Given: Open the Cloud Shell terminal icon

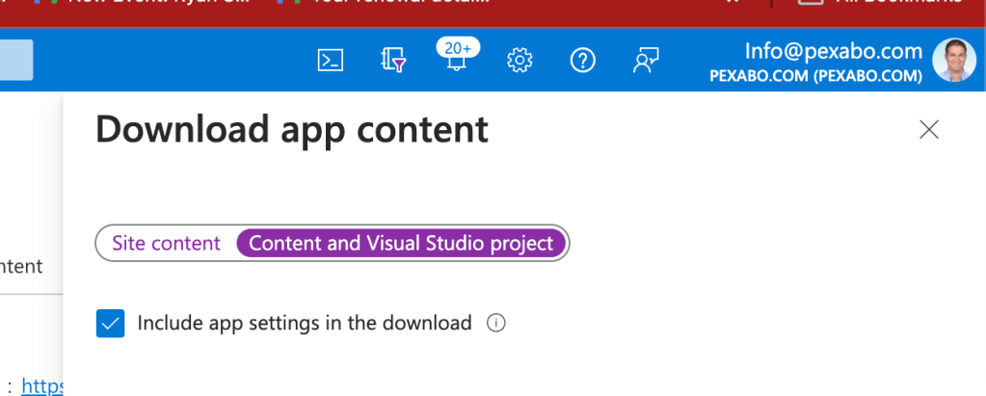Looking at the screenshot, I should coord(331,61).
